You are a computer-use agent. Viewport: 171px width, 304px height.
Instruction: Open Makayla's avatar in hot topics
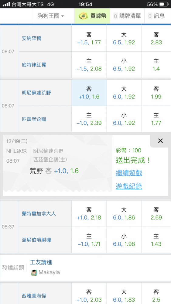click(x=34, y=272)
